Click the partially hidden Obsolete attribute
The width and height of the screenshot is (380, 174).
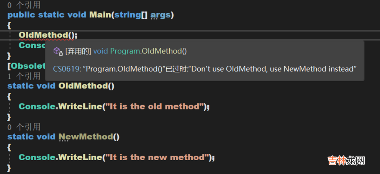[26, 66]
